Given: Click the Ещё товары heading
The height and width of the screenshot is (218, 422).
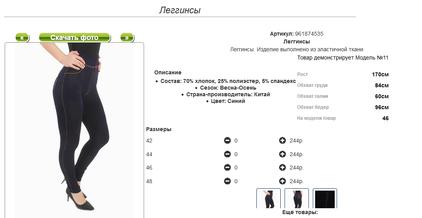Looking at the screenshot, I should [x=300, y=213].
